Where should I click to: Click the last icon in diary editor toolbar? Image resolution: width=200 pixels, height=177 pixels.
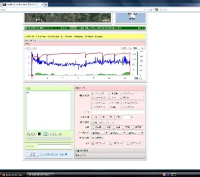[x=60, y=134]
